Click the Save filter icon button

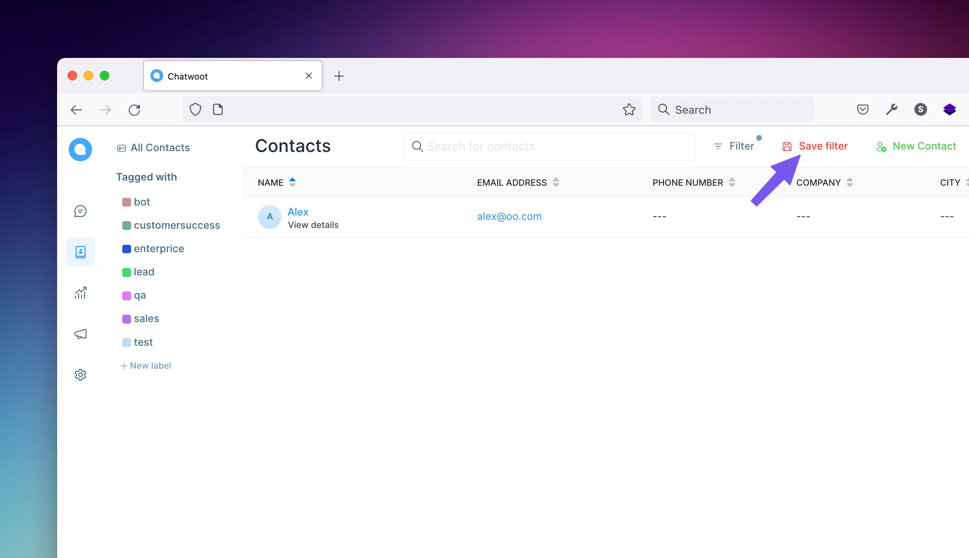pyautogui.click(x=787, y=146)
